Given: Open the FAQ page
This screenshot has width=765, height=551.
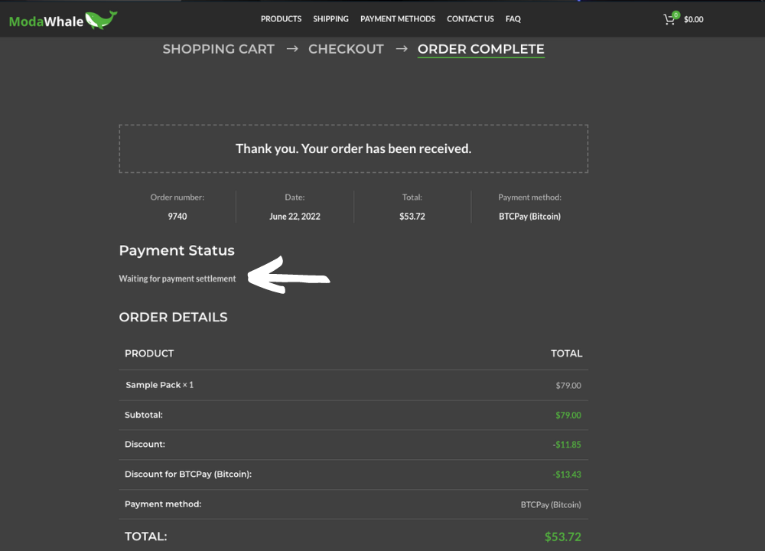Looking at the screenshot, I should point(513,19).
